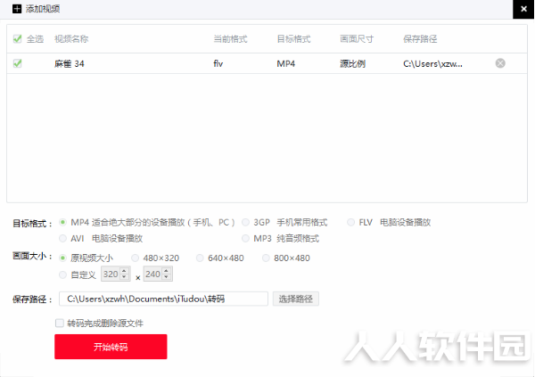The width and height of the screenshot is (535, 377).
Task: Click the 保存路径 save path text field
Action: (x=163, y=299)
